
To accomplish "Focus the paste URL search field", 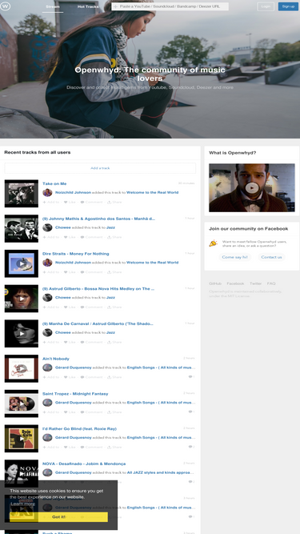I will pyautogui.click(x=170, y=6).
